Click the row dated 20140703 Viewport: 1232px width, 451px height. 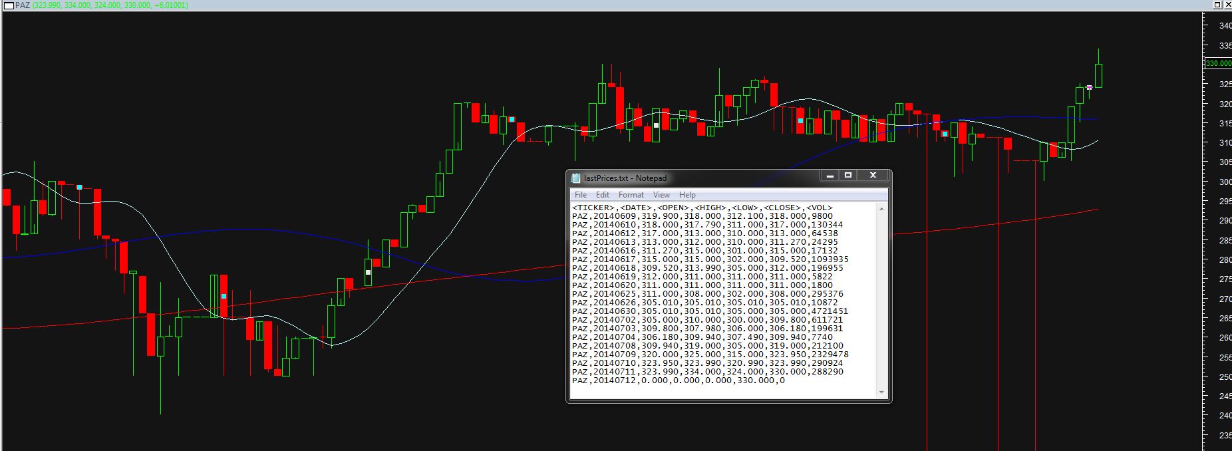pos(707,329)
